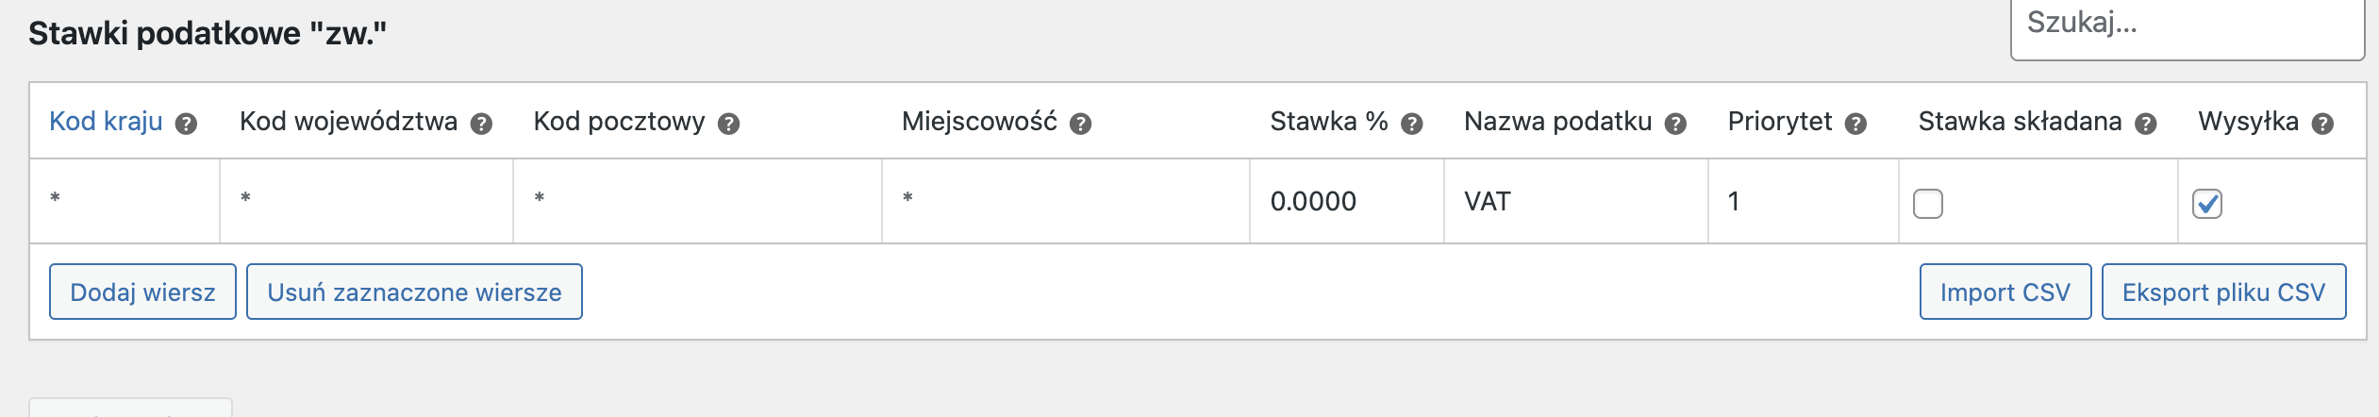Click help icon next to Wysyłka
2379x417 pixels.
pos(2323,124)
